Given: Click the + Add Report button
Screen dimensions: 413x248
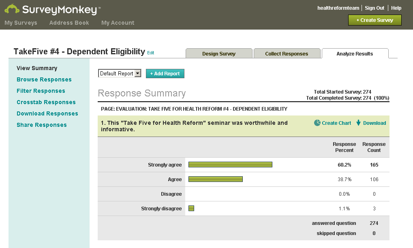Looking at the screenshot, I should (x=165, y=73).
